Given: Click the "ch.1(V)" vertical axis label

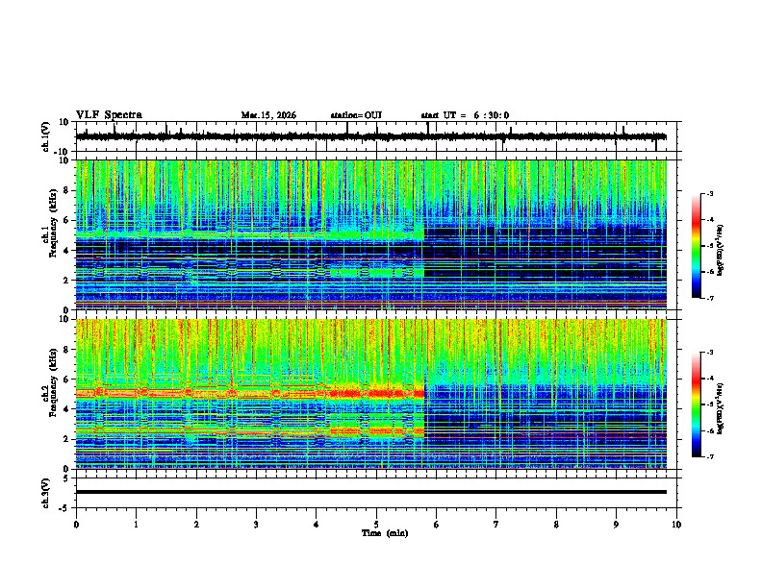Looking at the screenshot, I should point(46,136).
